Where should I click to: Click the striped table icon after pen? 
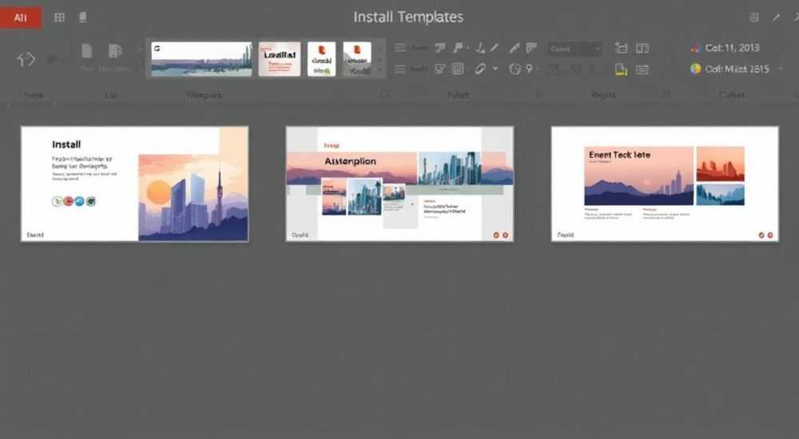531,48
